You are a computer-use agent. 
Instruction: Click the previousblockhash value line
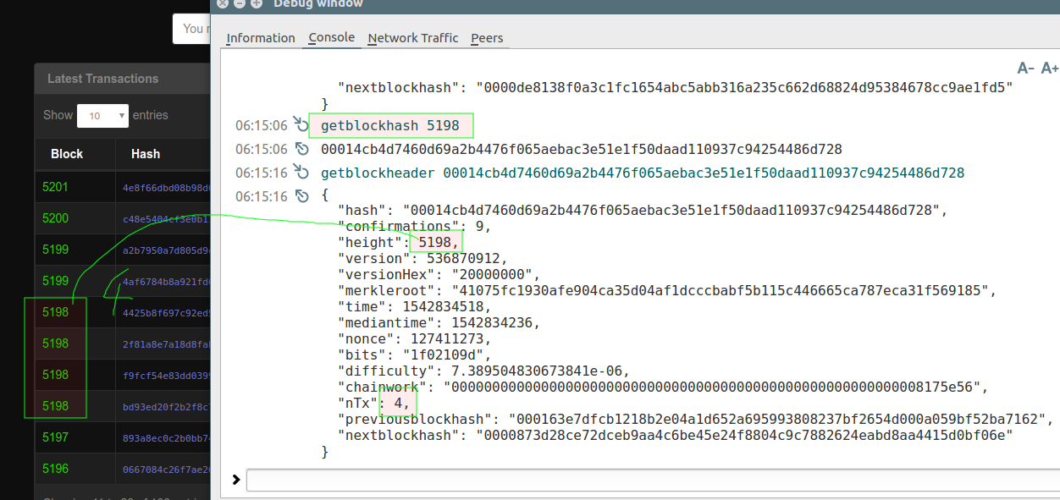click(696, 419)
